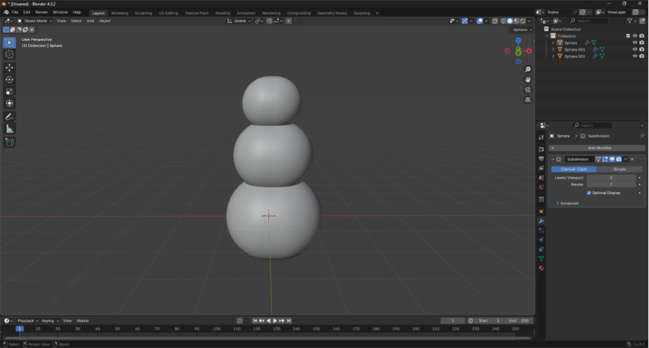Click the Add Cube tool icon
Viewport: 649px width, 348px height.
click(x=9, y=142)
